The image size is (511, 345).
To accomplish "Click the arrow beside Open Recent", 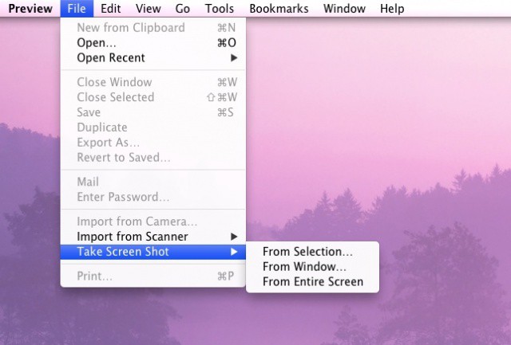I will point(234,58).
